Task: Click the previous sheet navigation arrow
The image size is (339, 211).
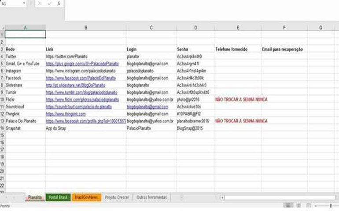Action: point(6,197)
